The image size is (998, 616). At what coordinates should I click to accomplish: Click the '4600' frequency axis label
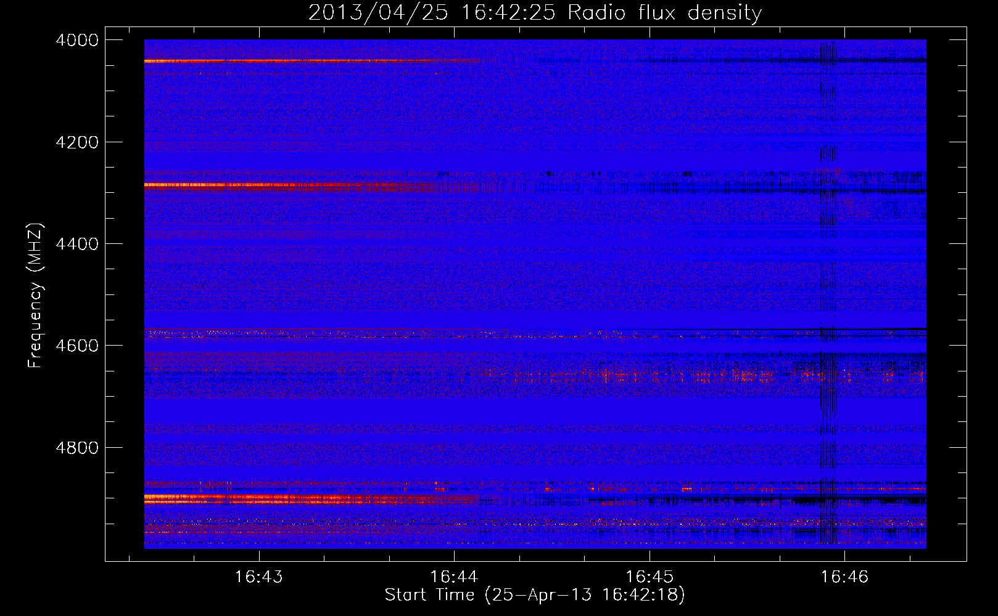coord(77,346)
